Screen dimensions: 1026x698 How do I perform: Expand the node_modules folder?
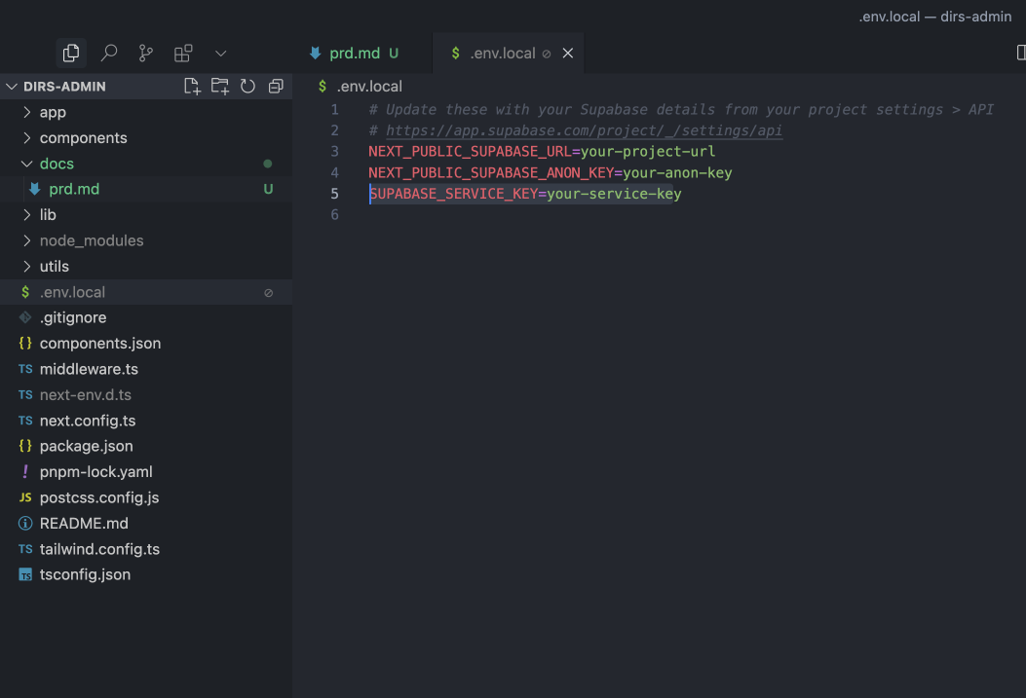(x=91, y=240)
